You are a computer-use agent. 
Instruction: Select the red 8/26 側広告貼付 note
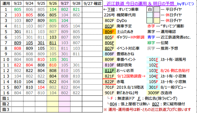click(x=175, y=71)
